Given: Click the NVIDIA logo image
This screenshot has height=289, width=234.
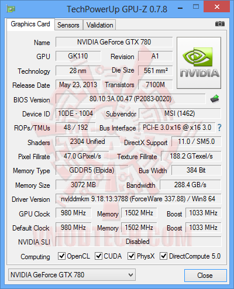Looking at the screenshot, I should click(x=199, y=63).
